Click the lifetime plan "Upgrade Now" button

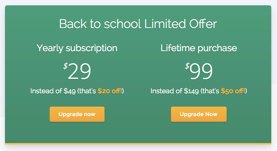pos(199,114)
